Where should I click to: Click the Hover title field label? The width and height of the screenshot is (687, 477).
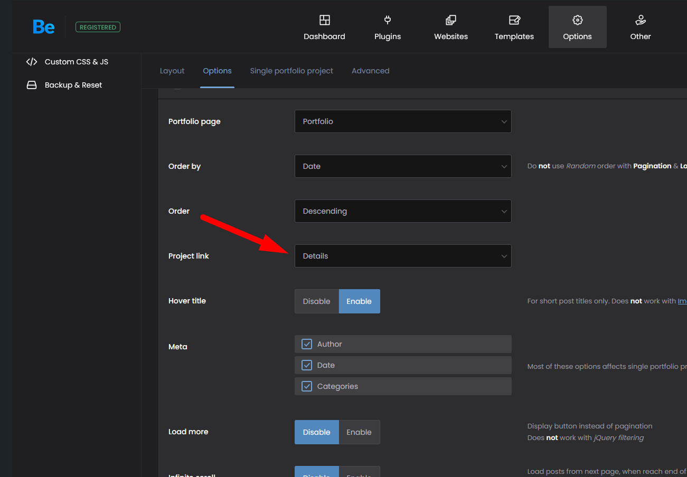click(x=187, y=301)
